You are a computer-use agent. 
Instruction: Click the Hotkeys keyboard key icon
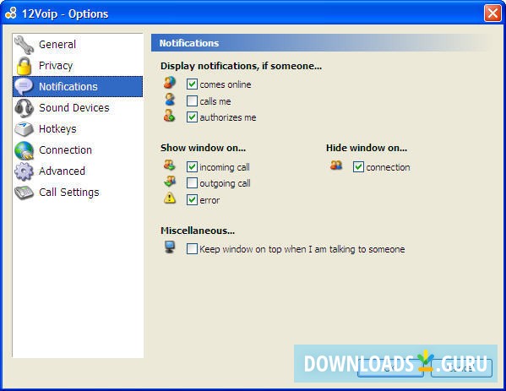[x=24, y=128]
